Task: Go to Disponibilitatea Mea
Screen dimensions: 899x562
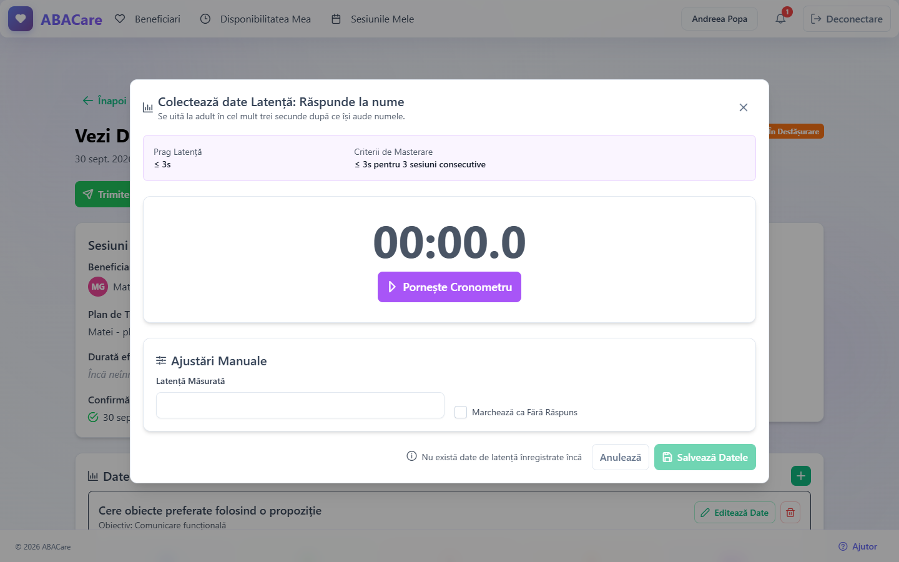Action: [255, 19]
